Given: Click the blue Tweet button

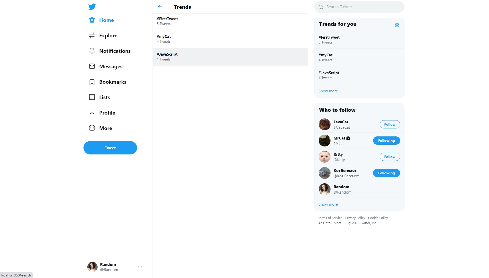Looking at the screenshot, I should click(110, 148).
